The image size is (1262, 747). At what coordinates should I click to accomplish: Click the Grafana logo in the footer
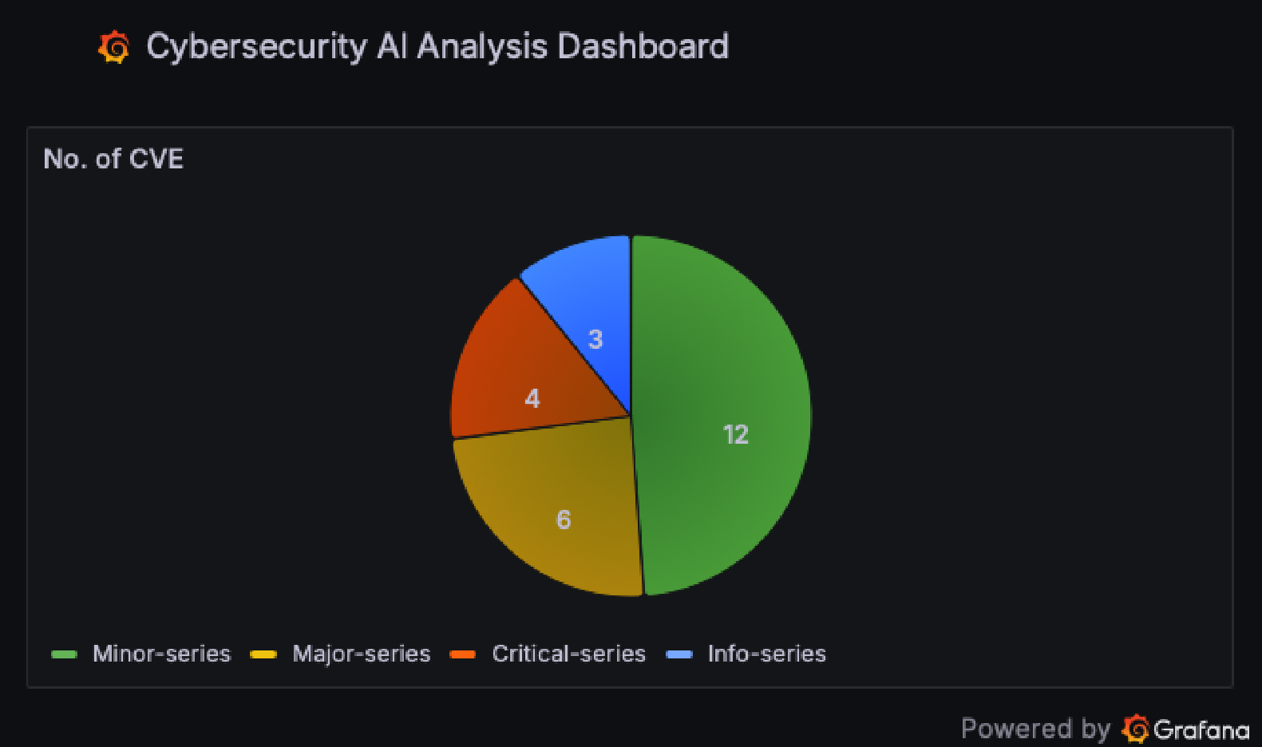pyautogui.click(x=1135, y=729)
